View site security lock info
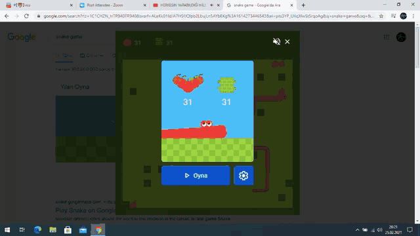This screenshot has height=236, width=420. 39,16
